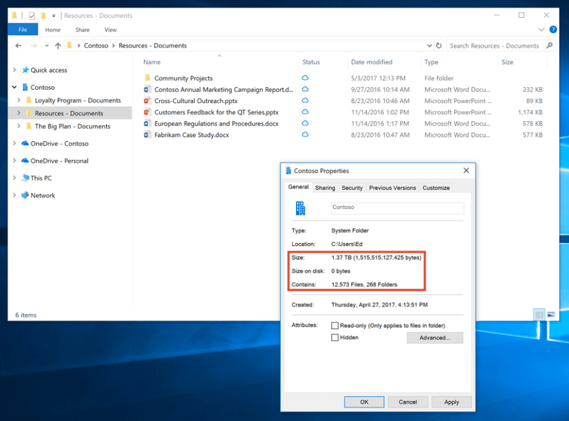Select This PC icon in sidebar
The width and height of the screenshot is (569, 421).
(x=25, y=178)
